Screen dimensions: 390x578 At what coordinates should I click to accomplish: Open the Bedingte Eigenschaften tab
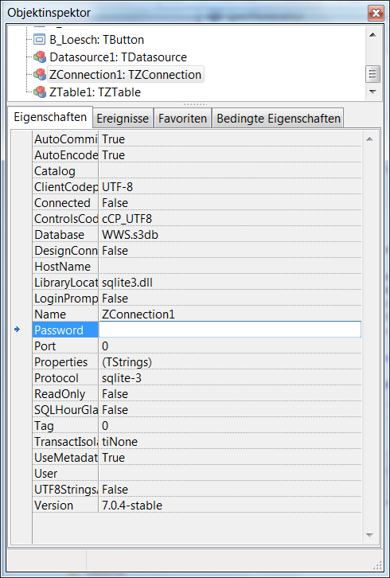point(279,119)
